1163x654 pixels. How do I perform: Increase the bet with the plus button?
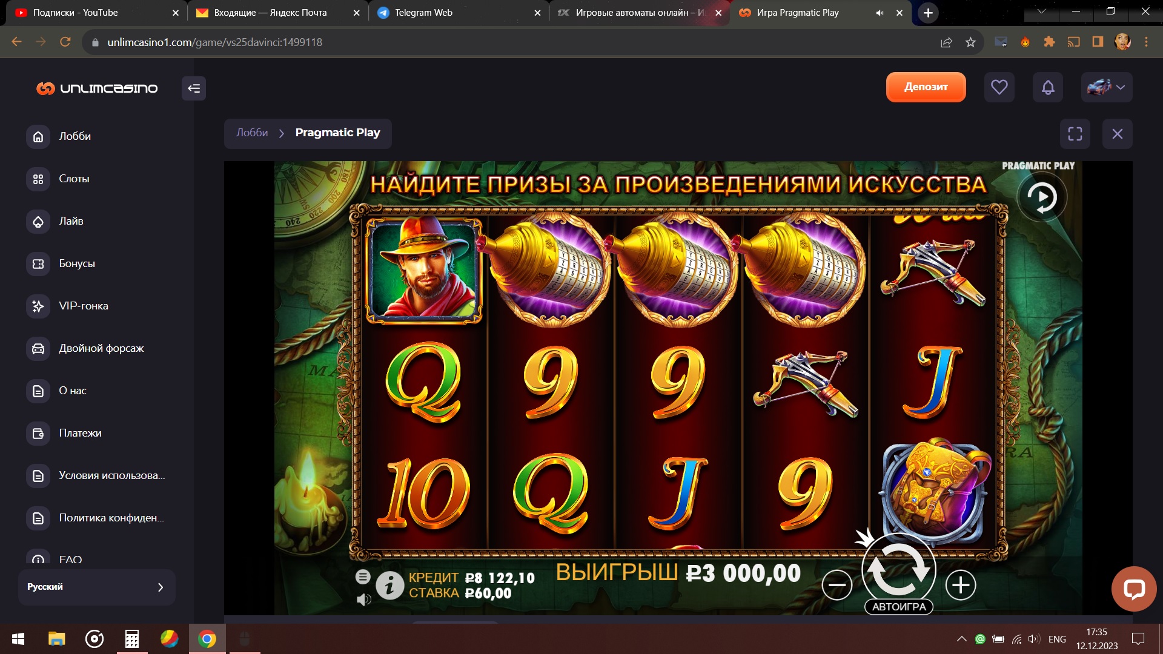click(961, 585)
